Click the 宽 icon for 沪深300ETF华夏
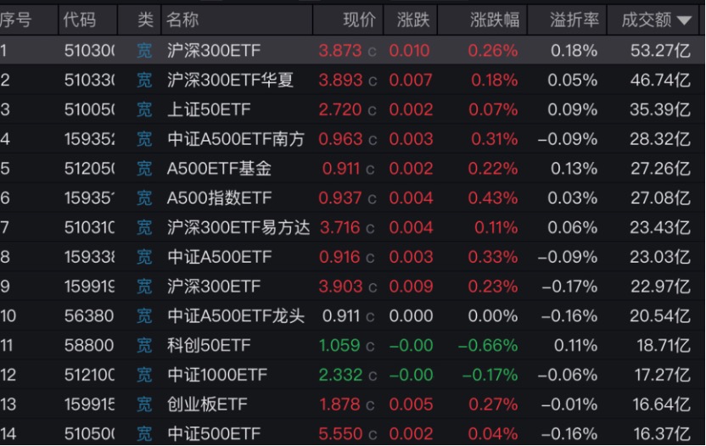706x446 pixels. coord(144,80)
